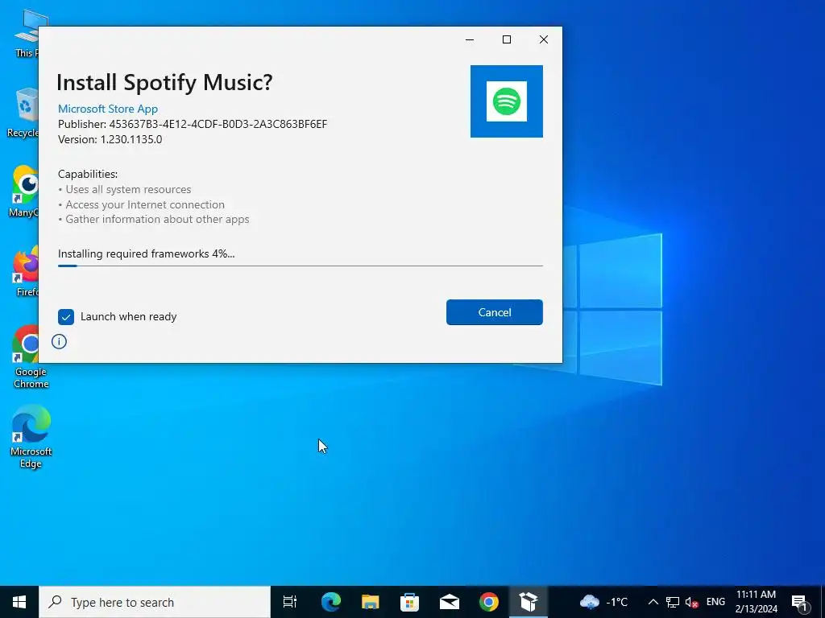Close the App Installer window
Screen dimensions: 825x618
pyautogui.click(x=544, y=39)
